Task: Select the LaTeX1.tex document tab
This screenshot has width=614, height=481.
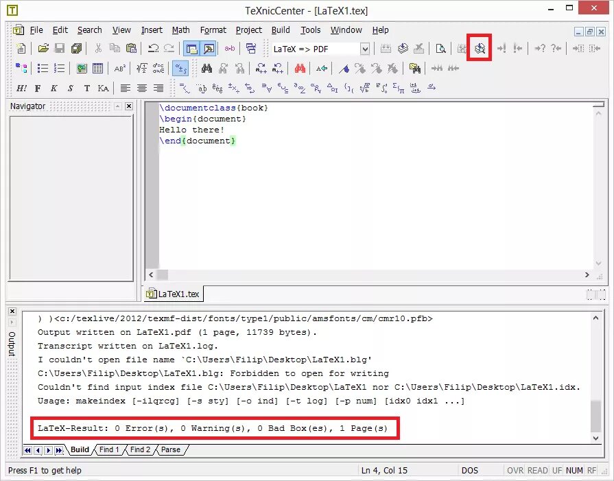Action: (174, 294)
